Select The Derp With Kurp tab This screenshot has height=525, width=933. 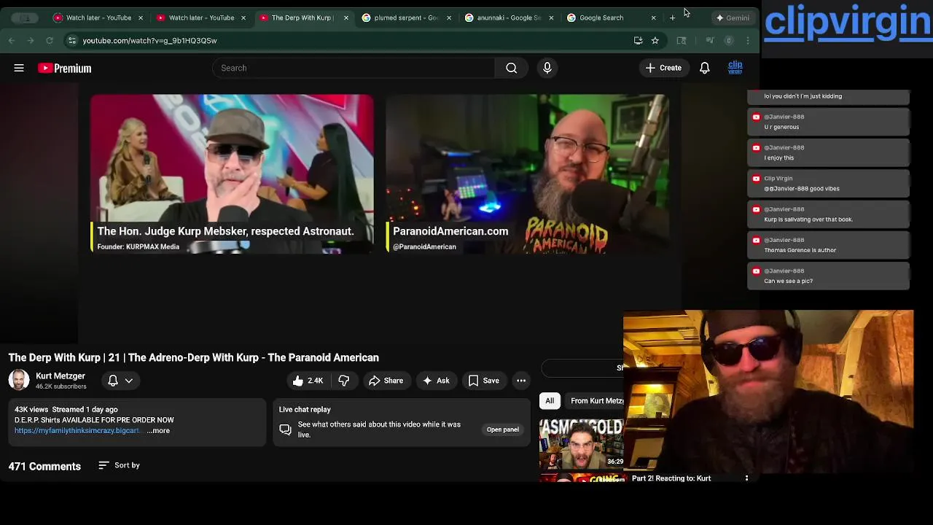(x=303, y=17)
